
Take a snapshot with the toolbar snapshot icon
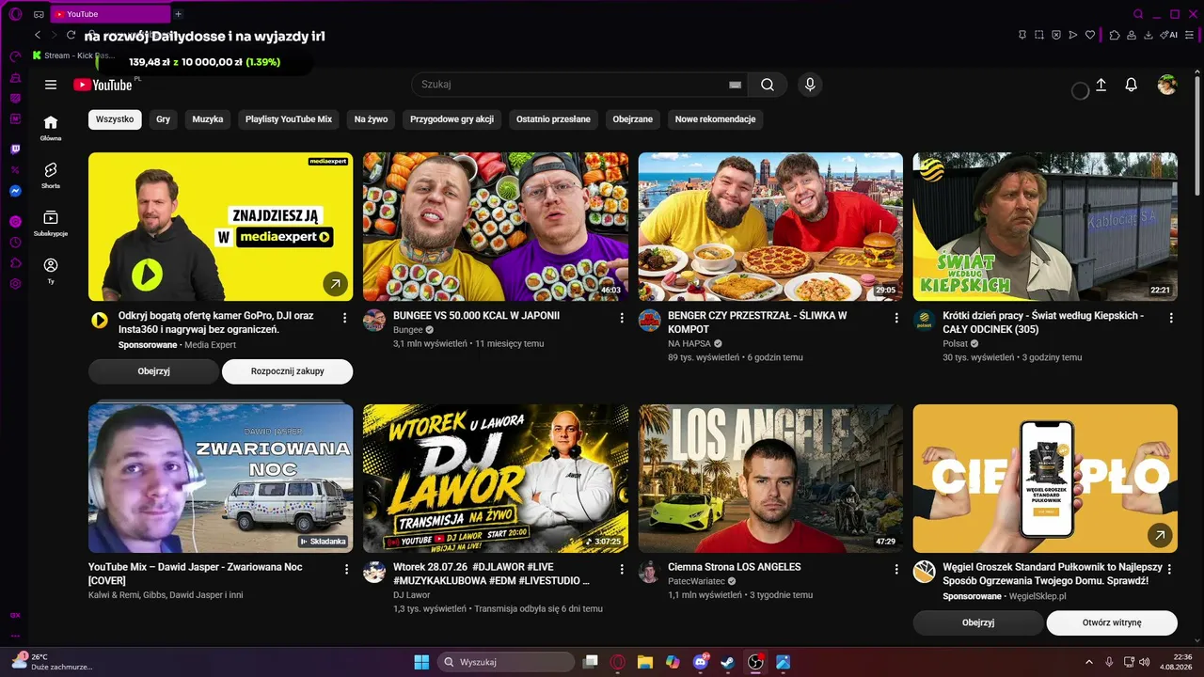click(x=1039, y=35)
